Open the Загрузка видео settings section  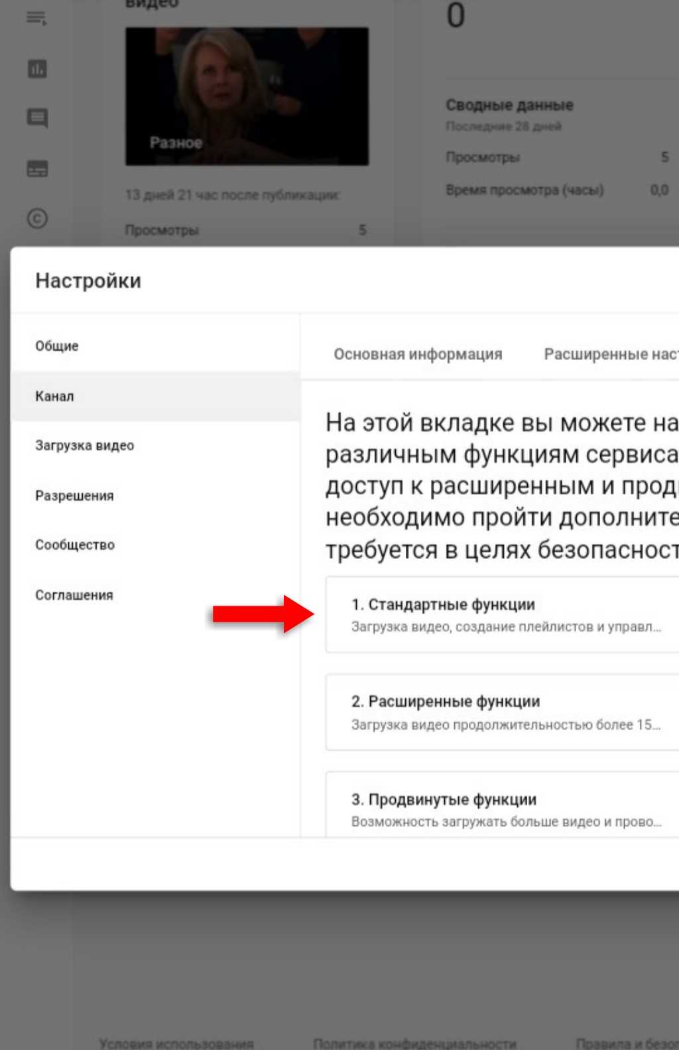tap(84, 446)
